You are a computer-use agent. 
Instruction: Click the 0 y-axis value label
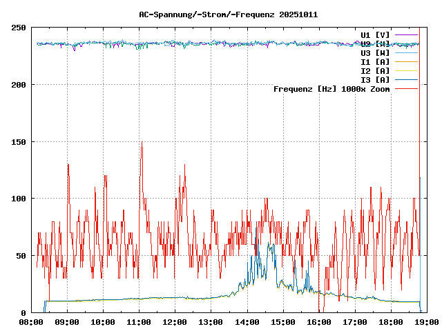[x=23, y=312]
